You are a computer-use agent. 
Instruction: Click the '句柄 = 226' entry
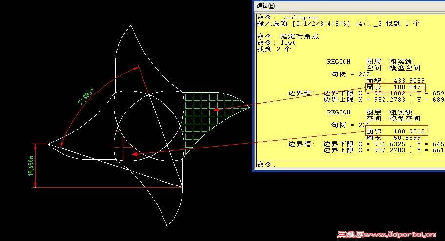(350, 125)
